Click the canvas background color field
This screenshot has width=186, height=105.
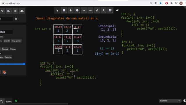point(6,19)
